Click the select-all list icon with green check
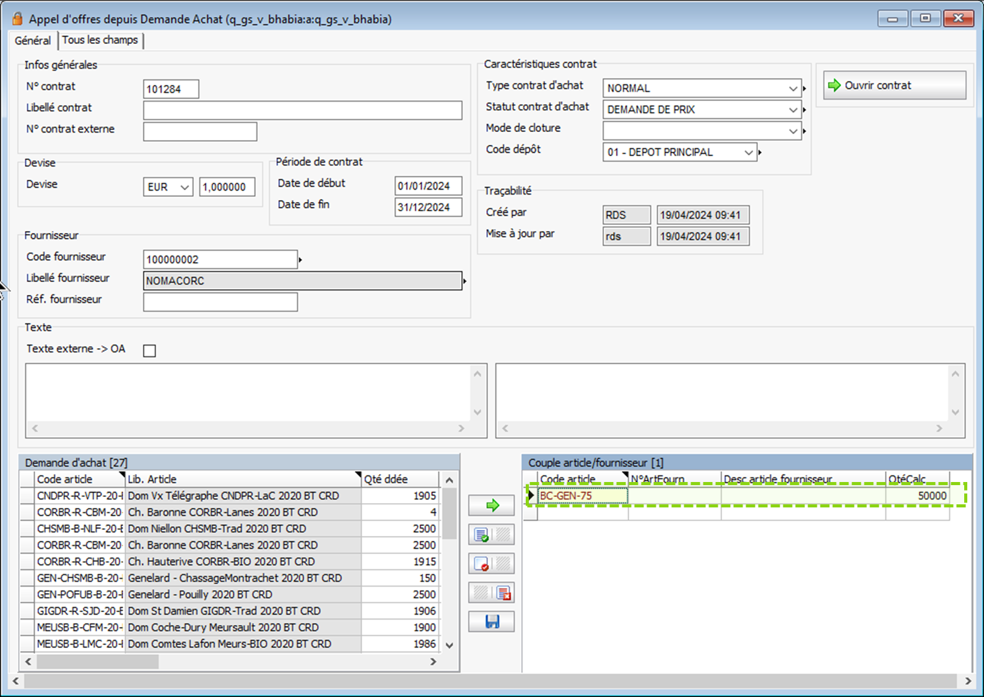Viewport: 984px width, 697px height. 482,535
